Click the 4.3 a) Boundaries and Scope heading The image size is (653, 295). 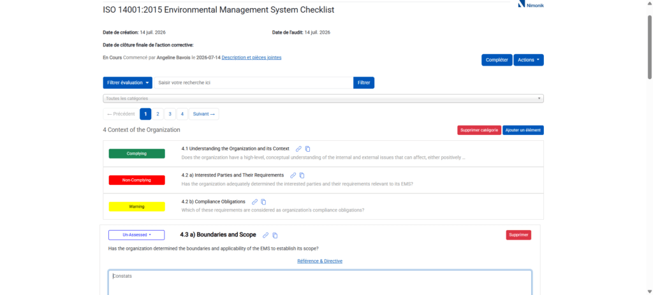(x=218, y=234)
